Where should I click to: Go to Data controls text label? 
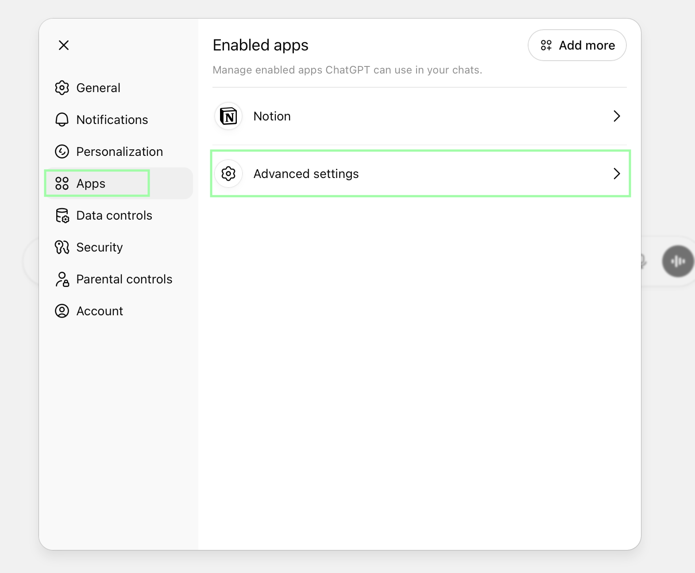(114, 216)
